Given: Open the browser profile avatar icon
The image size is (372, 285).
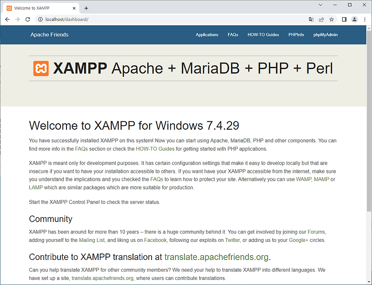Looking at the screenshot, I should point(354,20).
